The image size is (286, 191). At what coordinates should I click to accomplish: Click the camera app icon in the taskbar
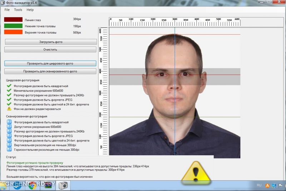(63, 186)
